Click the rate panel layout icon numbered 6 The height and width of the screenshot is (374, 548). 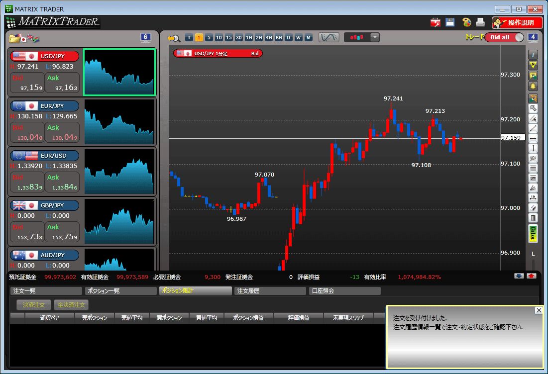click(145, 37)
